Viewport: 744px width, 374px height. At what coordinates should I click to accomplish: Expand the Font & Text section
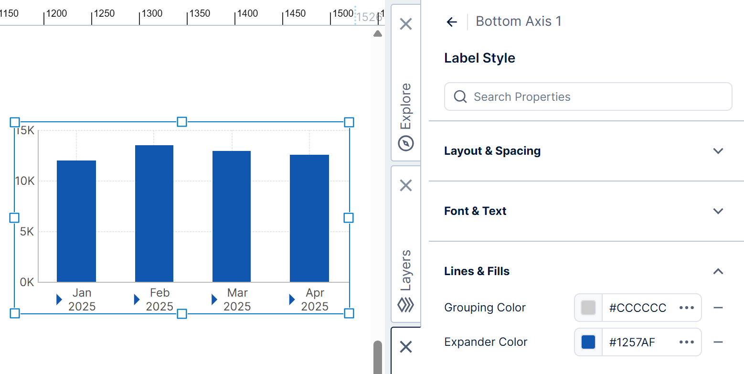(x=718, y=211)
